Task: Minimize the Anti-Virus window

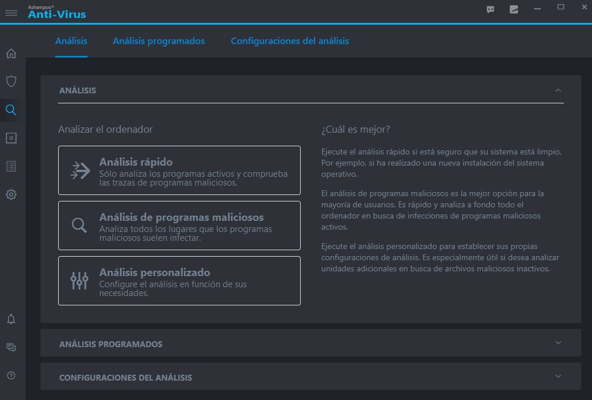Action: pyautogui.click(x=537, y=9)
